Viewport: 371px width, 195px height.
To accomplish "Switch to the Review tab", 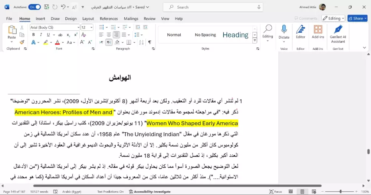I will tap(150, 19).
